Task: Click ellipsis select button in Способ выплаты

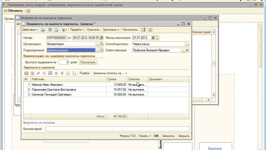Action: coord(187,44)
